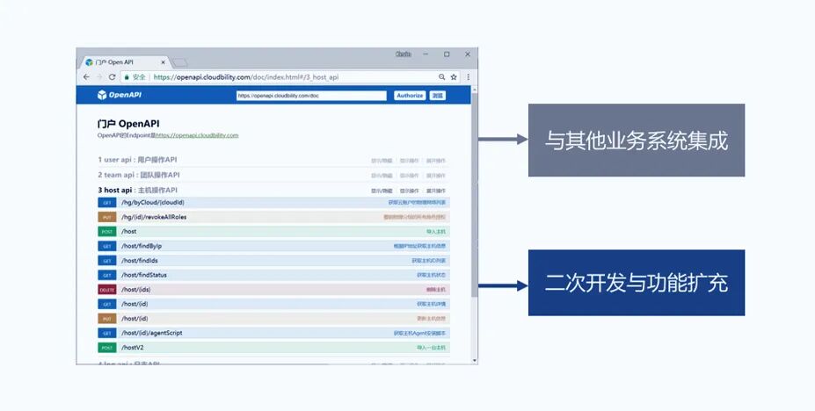Click the GET badge for /host/findStatus
The image size is (815, 411).
tap(106, 276)
